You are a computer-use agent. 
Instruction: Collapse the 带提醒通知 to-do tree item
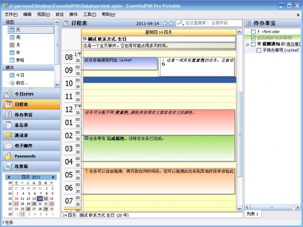coord(247,44)
